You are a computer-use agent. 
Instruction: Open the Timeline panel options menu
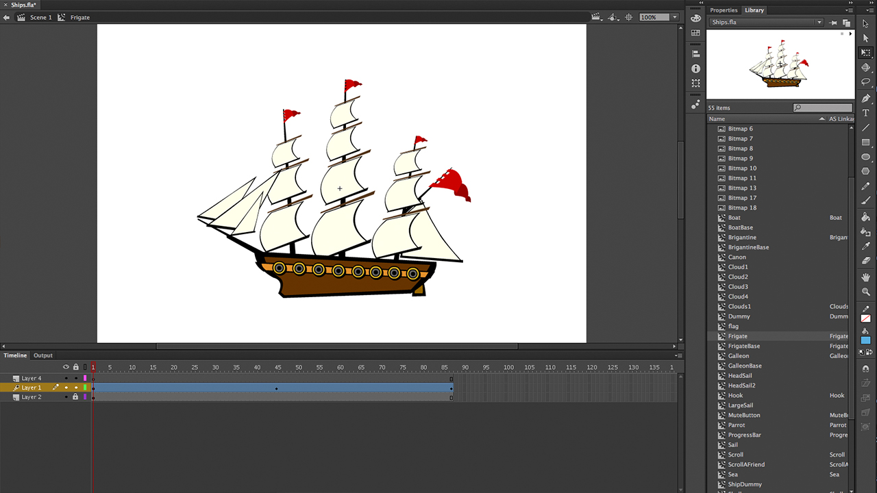[x=678, y=355]
